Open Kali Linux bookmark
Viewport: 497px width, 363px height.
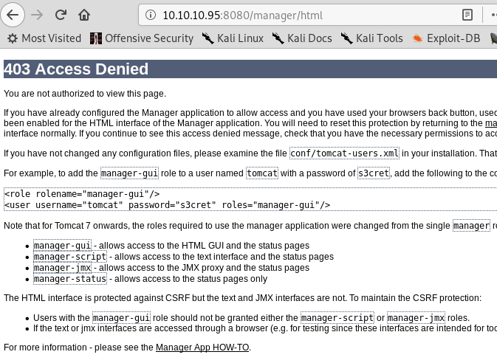pyautogui.click(x=233, y=38)
